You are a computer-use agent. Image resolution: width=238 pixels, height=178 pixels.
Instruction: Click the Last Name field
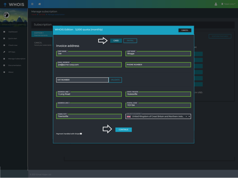pyautogui.click(x=158, y=54)
